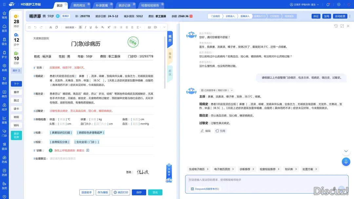Screen dimensions: 354x199
Task: Open the 医生 doctor module icon
Action: [x=4, y=42]
